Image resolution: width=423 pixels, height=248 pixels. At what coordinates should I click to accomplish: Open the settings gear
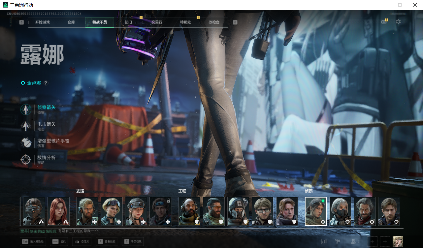[398, 22]
